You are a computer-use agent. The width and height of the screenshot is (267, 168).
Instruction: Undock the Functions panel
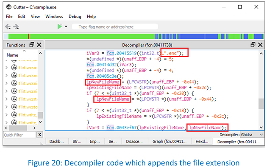pyautogui.click(x=32, y=45)
